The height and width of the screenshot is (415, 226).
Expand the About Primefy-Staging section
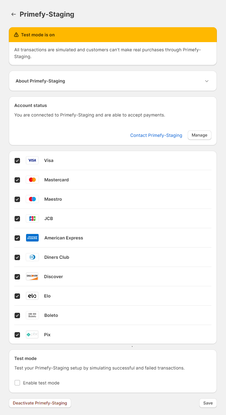[112, 81]
